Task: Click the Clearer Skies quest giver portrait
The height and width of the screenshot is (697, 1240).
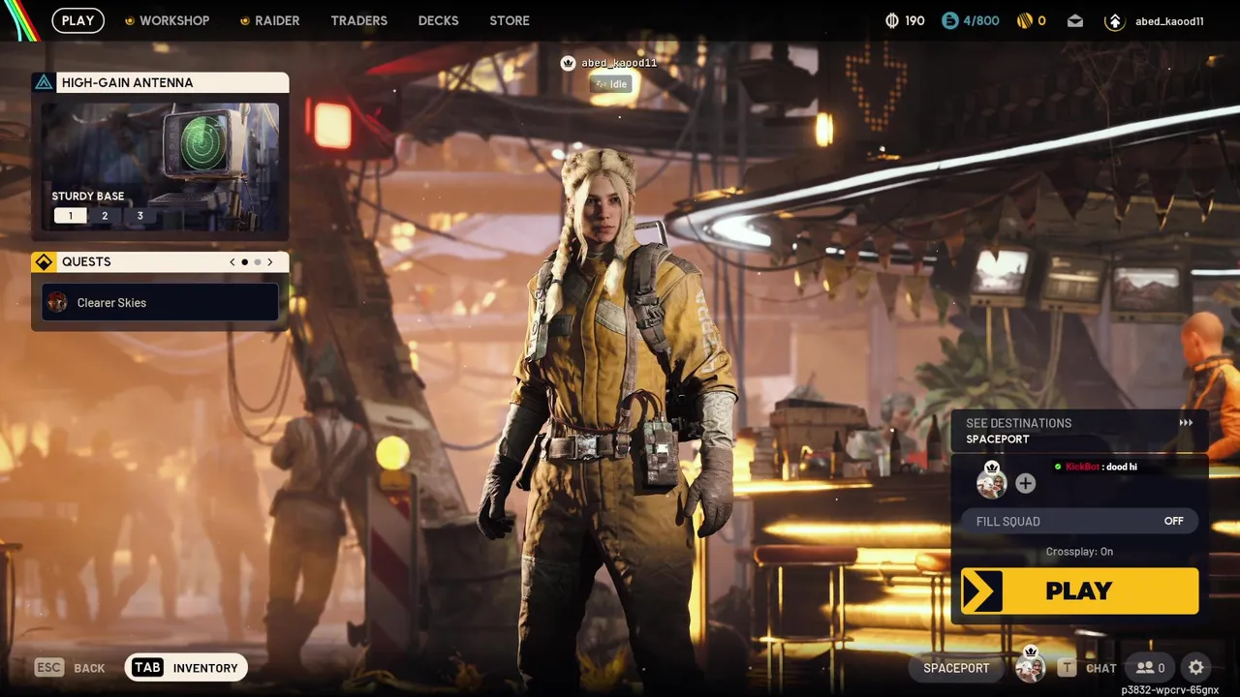Action: pyautogui.click(x=57, y=303)
